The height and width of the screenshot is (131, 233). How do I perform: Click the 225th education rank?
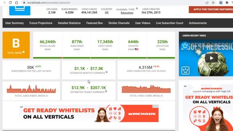click(162, 42)
